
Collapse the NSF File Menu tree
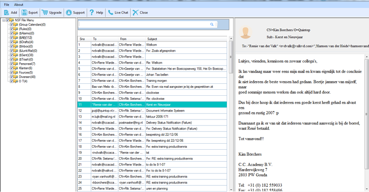(x=4, y=20)
